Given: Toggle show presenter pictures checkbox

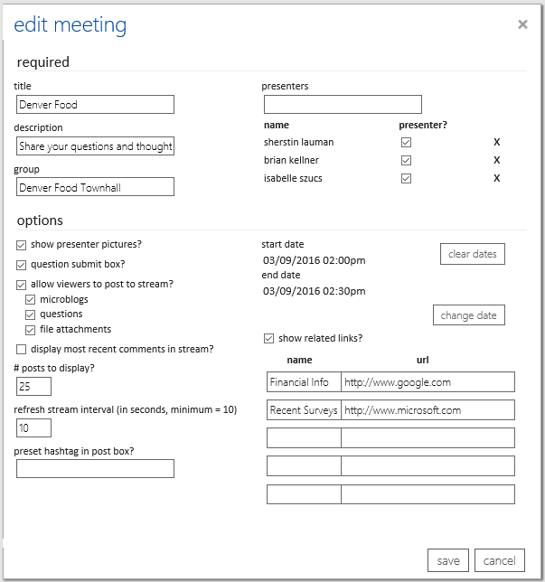Looking at the screenshot, I should [22, 245].
